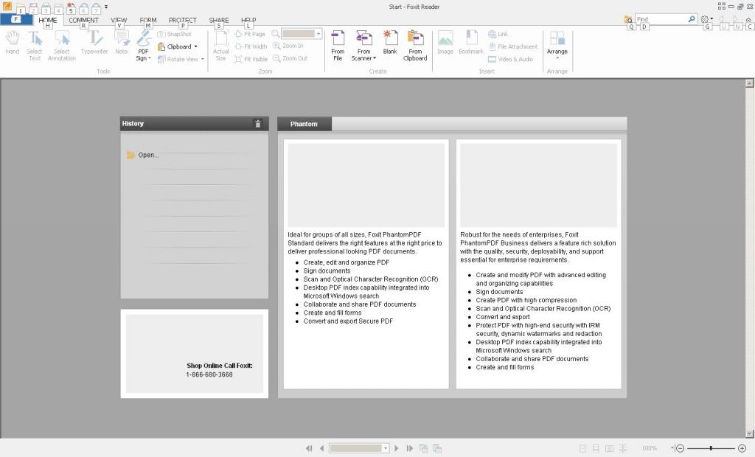Switch to the PROTECT ribbon tab
The height and width of the screenshot is (457, 755).
[x=183, y=20]
